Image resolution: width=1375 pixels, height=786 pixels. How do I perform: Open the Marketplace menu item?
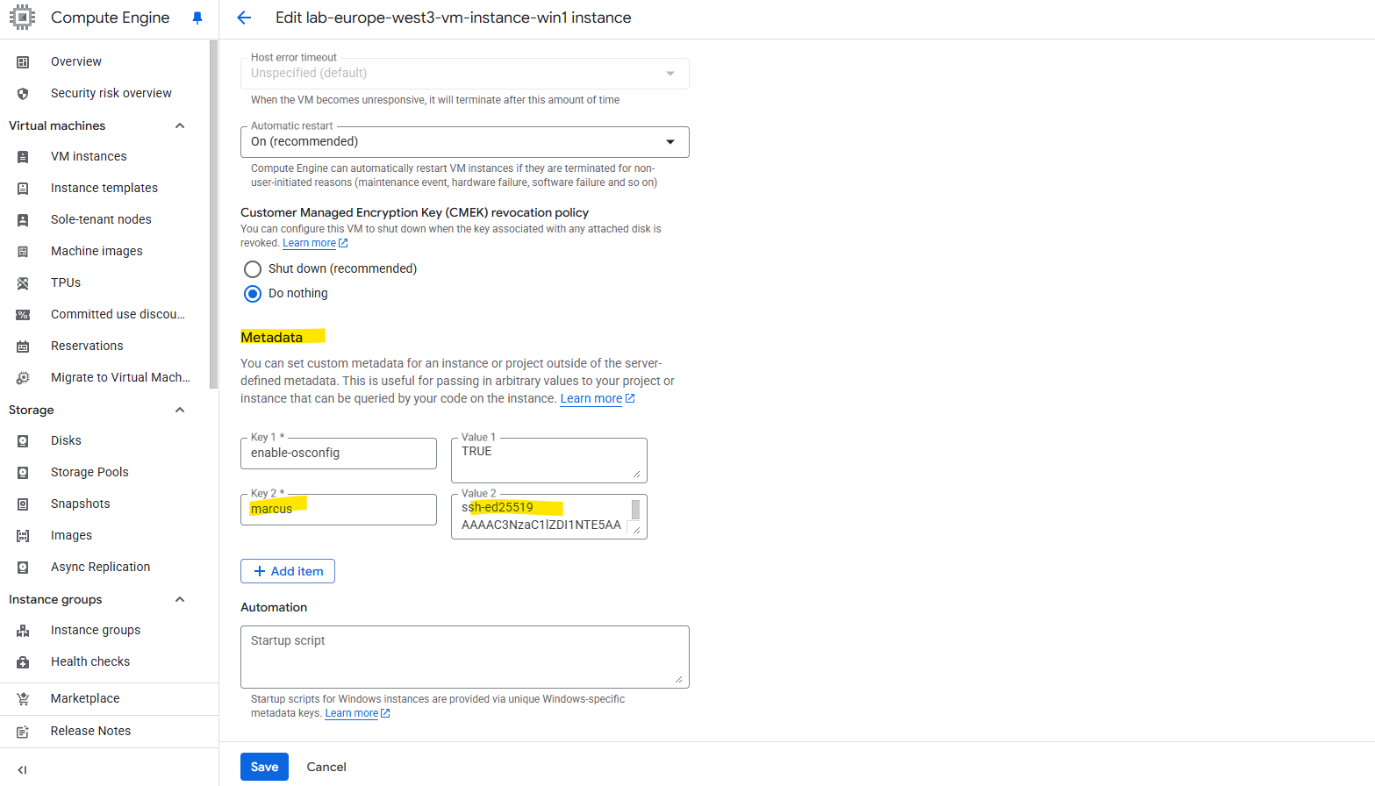click(85, 698)
